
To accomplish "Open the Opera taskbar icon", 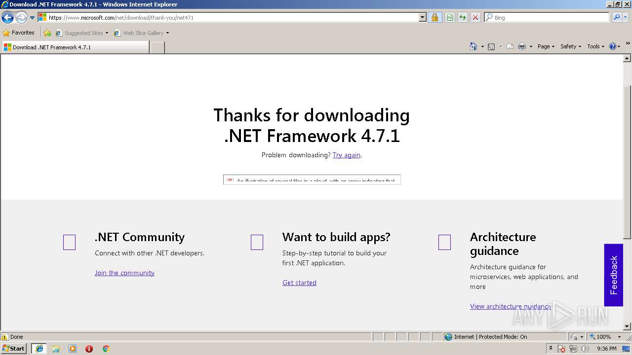I will tap(89, 349).
